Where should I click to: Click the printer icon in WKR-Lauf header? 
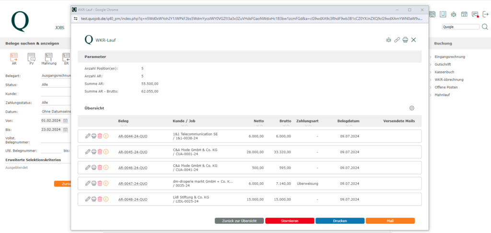click(405, 40)
